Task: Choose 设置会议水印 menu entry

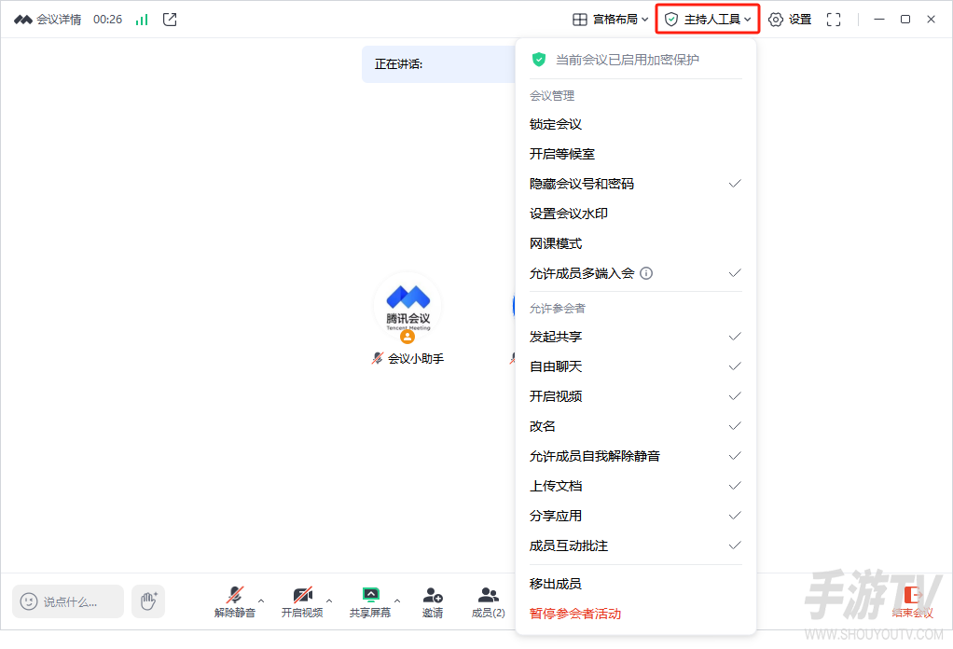Action: pyautogui.click(x=635, y=214)
